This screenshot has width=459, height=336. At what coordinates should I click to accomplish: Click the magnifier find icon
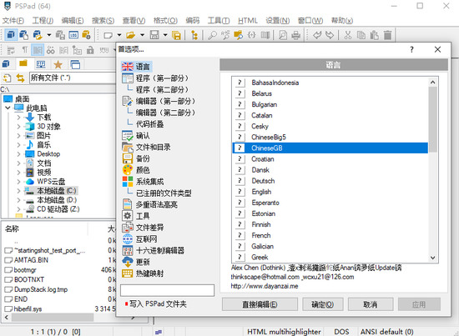pos(212,35)
